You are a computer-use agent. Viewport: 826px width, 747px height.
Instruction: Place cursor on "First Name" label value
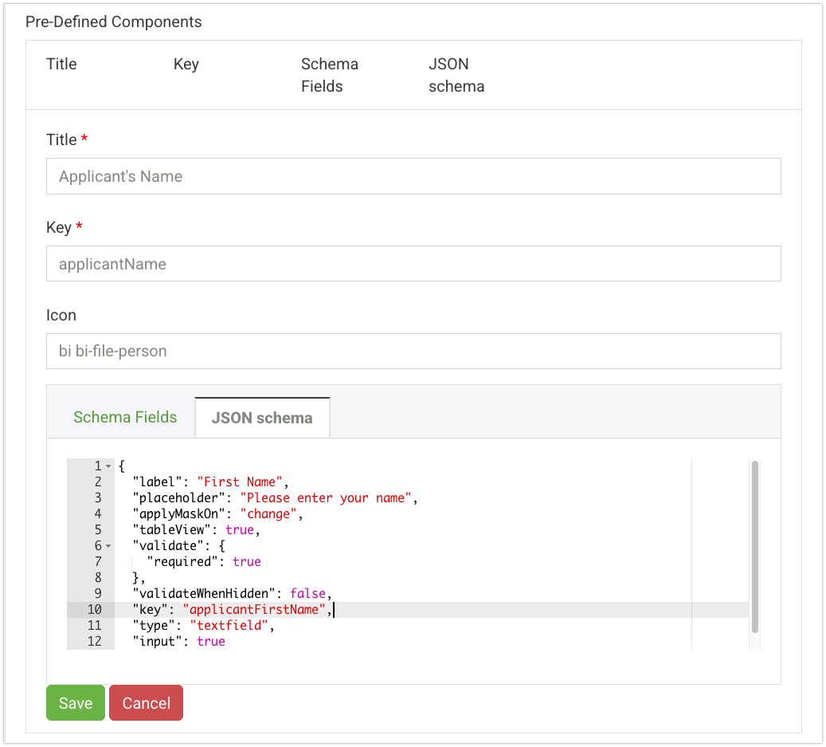coord(240,482)
